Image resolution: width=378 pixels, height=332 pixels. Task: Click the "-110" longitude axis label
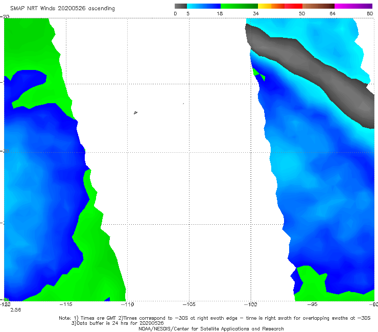pyautogui.click(x=127, y=304)
